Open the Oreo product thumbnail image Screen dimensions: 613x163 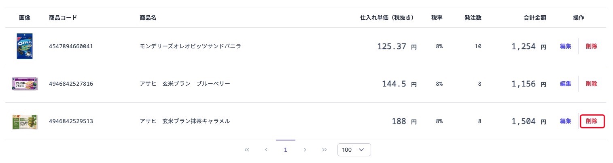click(25, 46)
